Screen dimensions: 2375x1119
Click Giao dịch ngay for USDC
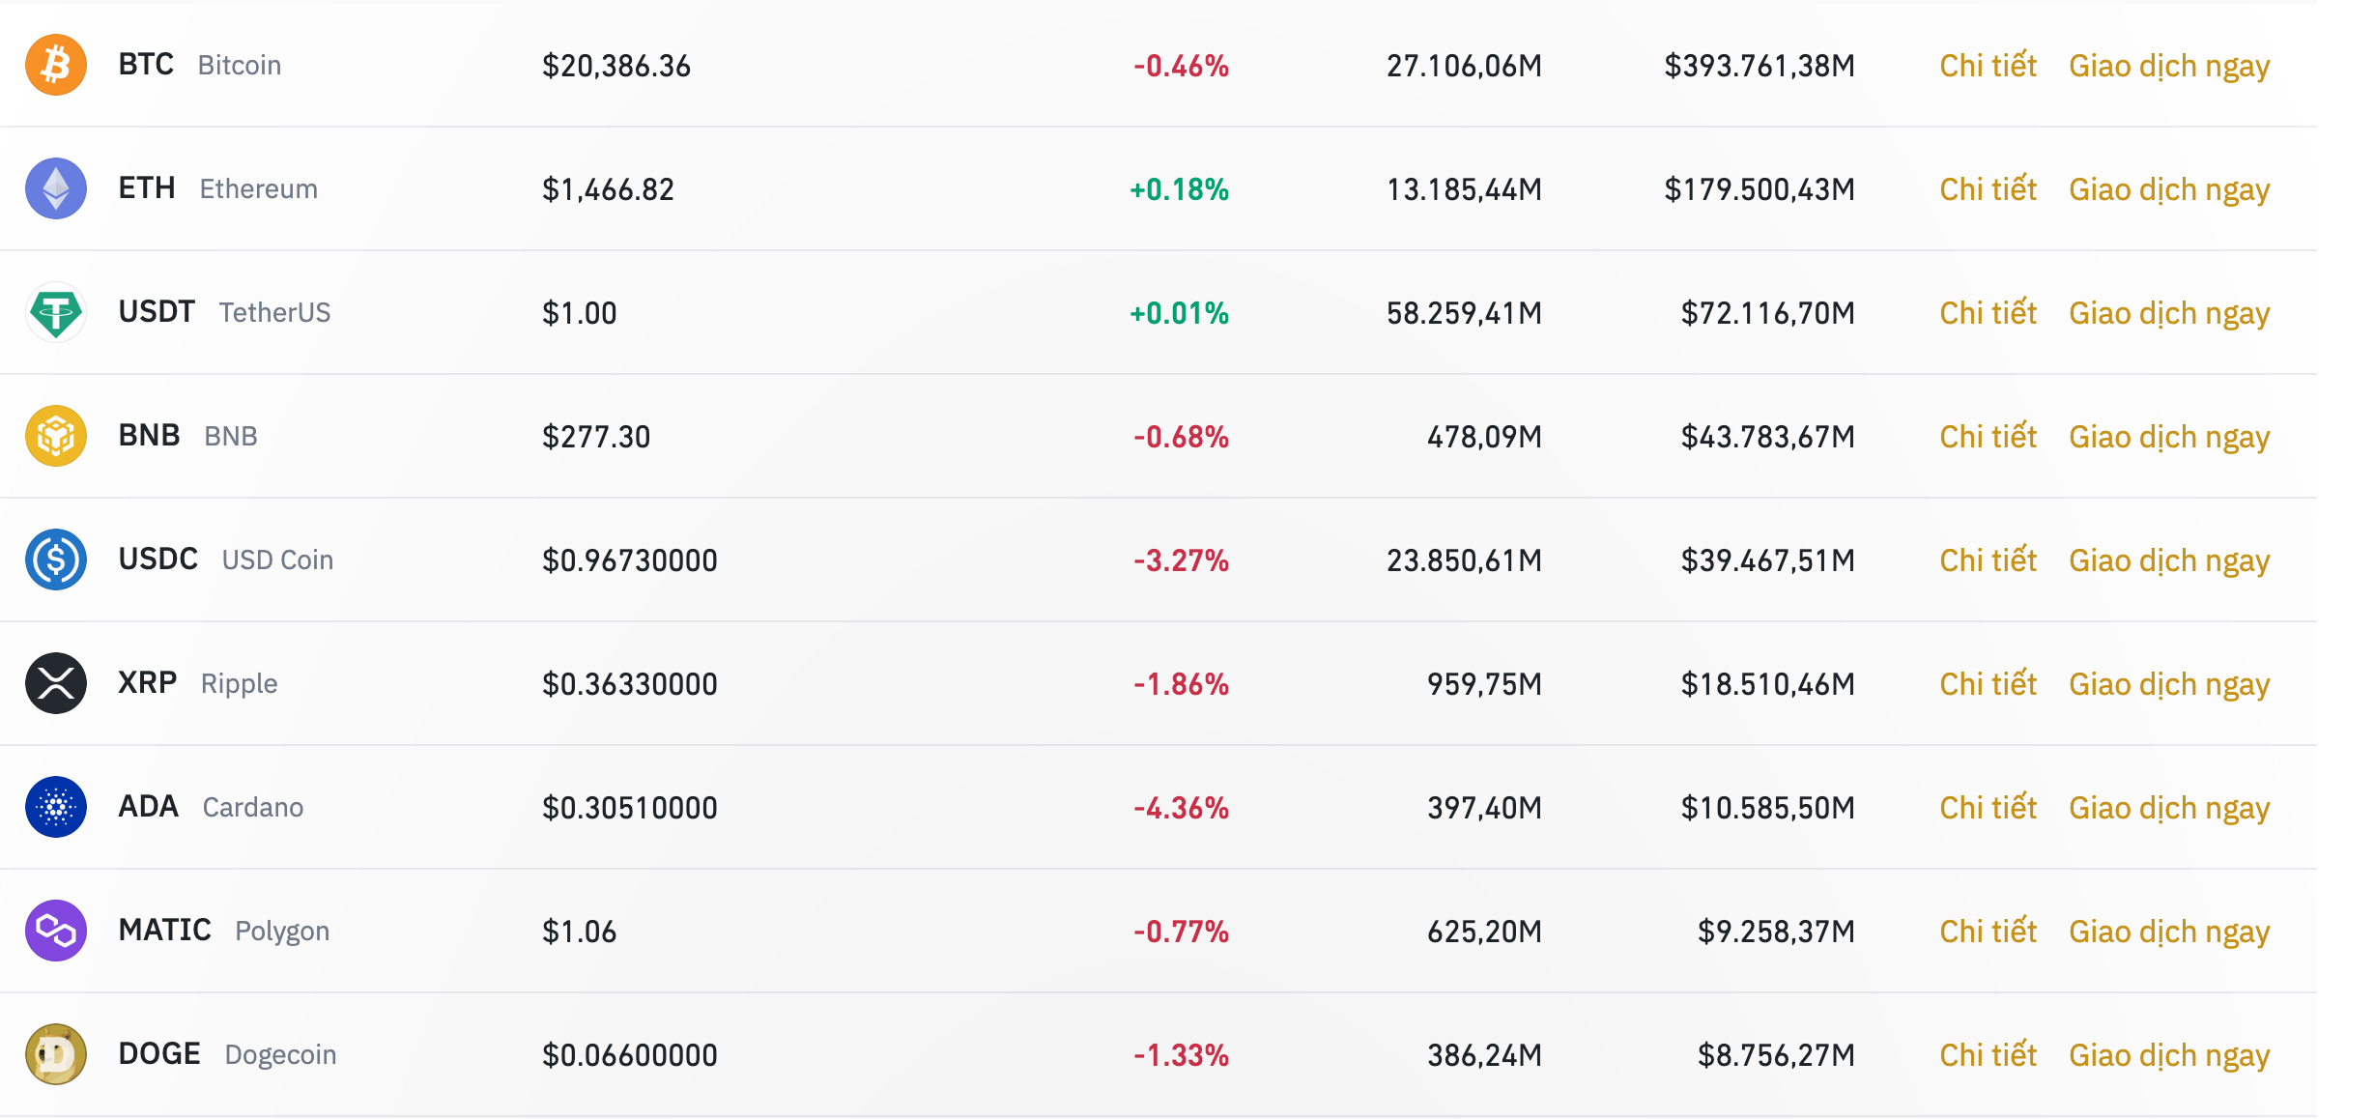(2169, 561)
